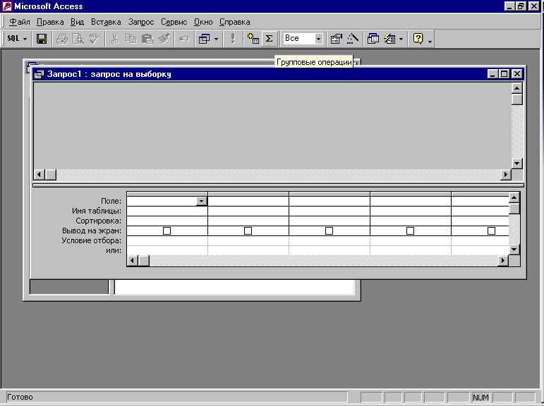Click the Print Preview icon

click(x=78, y=39)
